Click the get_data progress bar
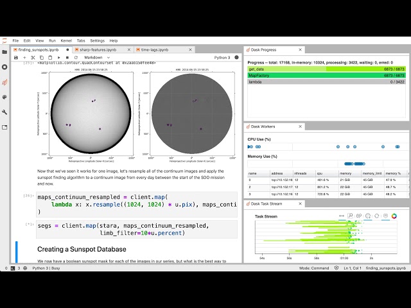411x308 pixels. coord(327,69)
